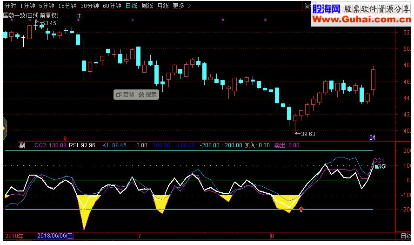Click the 日线 label in the bottom-right corner

click(406, 236)
